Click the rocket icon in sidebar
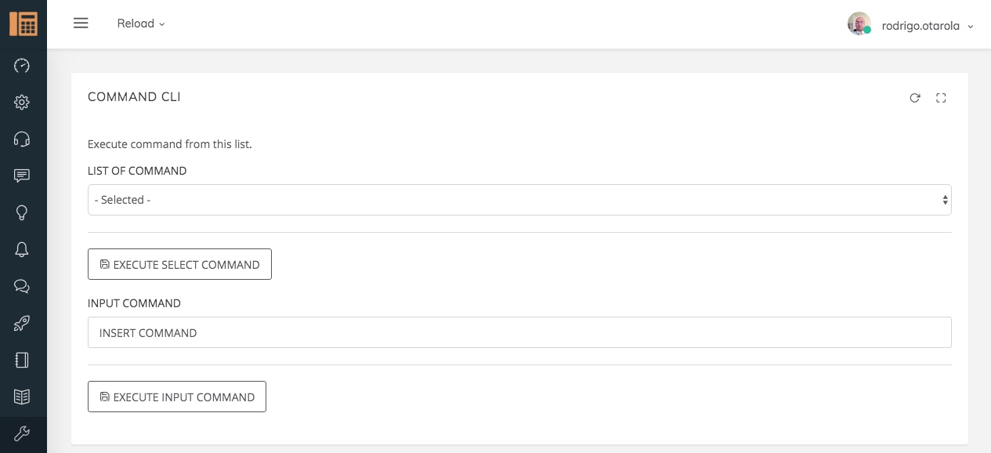The height and width of the screenshot is (453, 991). pyautogui.click(x=22, y=323)
